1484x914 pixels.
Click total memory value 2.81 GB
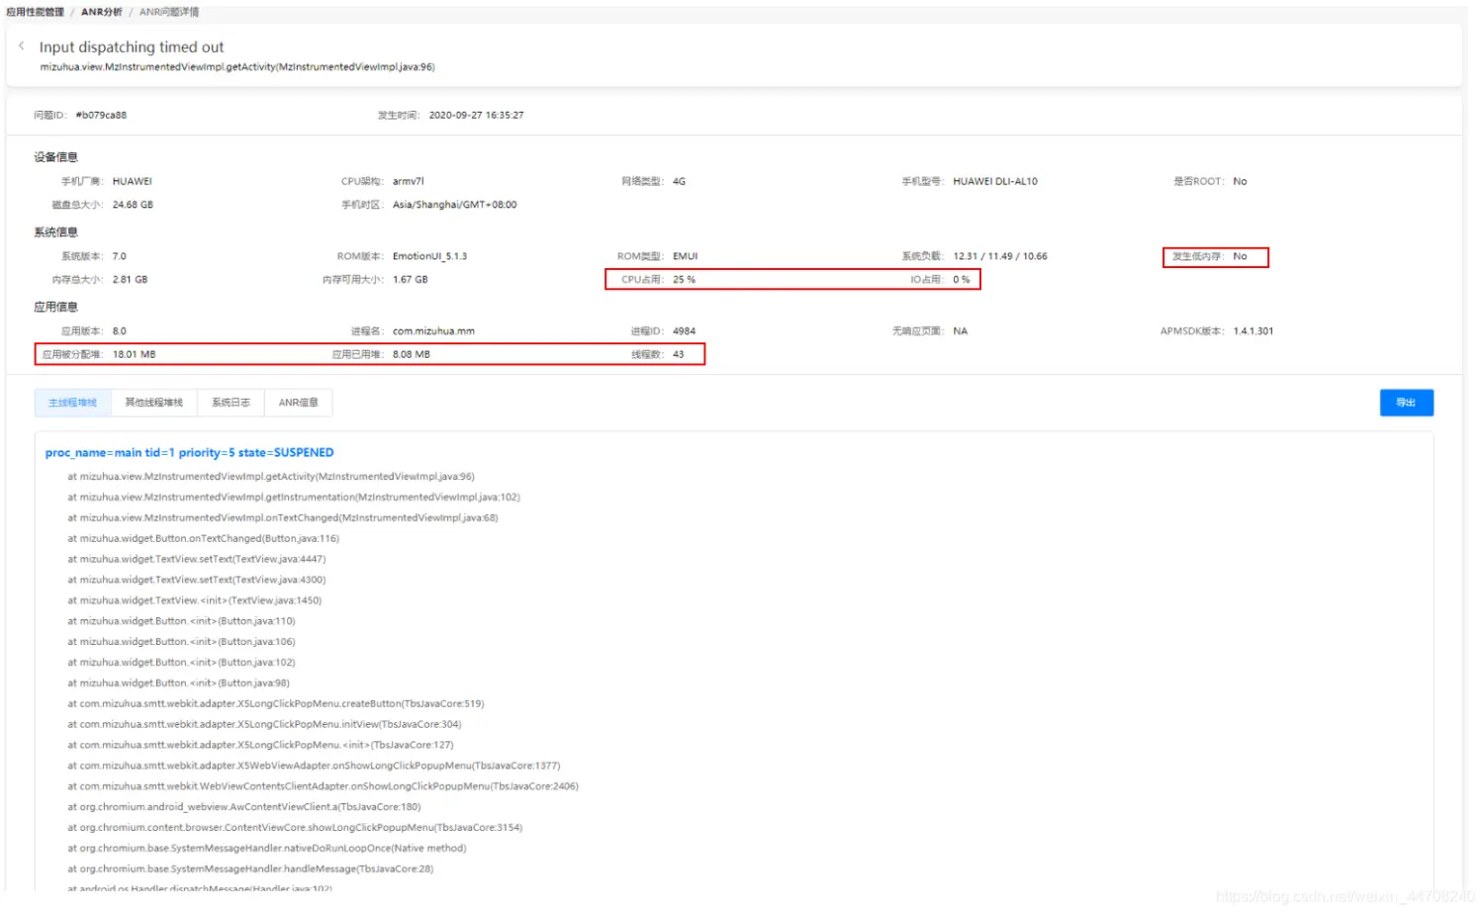click(x=130, y=280)
